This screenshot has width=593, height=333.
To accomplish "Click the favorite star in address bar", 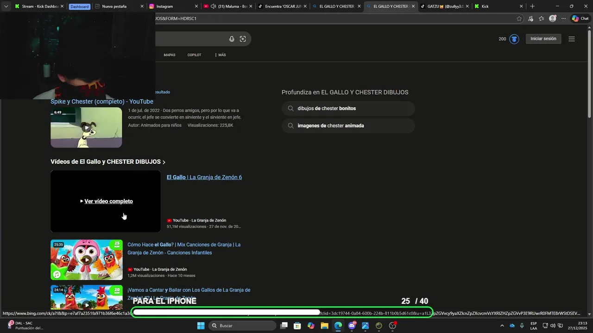I will click(519, 18).
